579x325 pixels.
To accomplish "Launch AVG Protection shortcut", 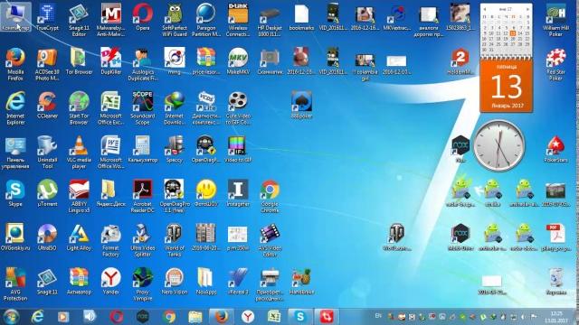I will coord(15,284).
